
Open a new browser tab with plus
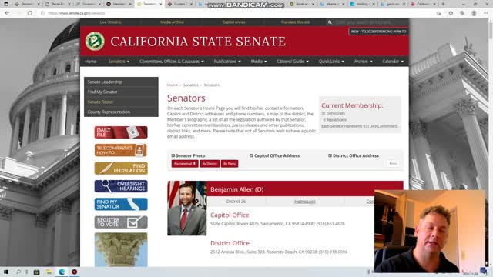[443, 4]
